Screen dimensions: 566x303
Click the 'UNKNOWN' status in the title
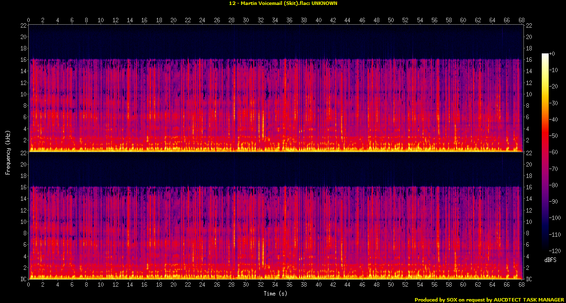[324, 3]
